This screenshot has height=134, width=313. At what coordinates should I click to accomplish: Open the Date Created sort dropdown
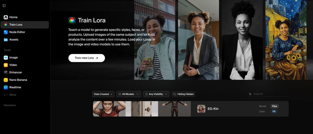(x=104, y=94)
